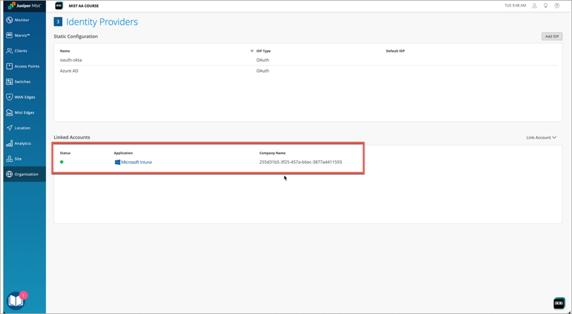
Task: Select the Azure AD identity provider row
Action: pos(69,71)
